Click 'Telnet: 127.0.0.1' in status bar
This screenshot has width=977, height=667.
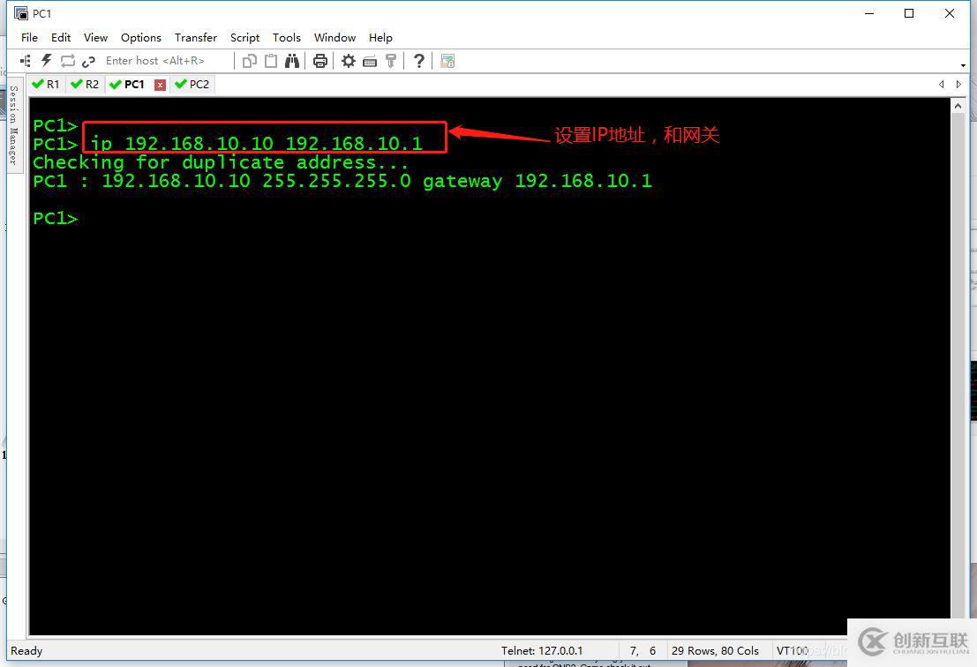tap(542, 651)
